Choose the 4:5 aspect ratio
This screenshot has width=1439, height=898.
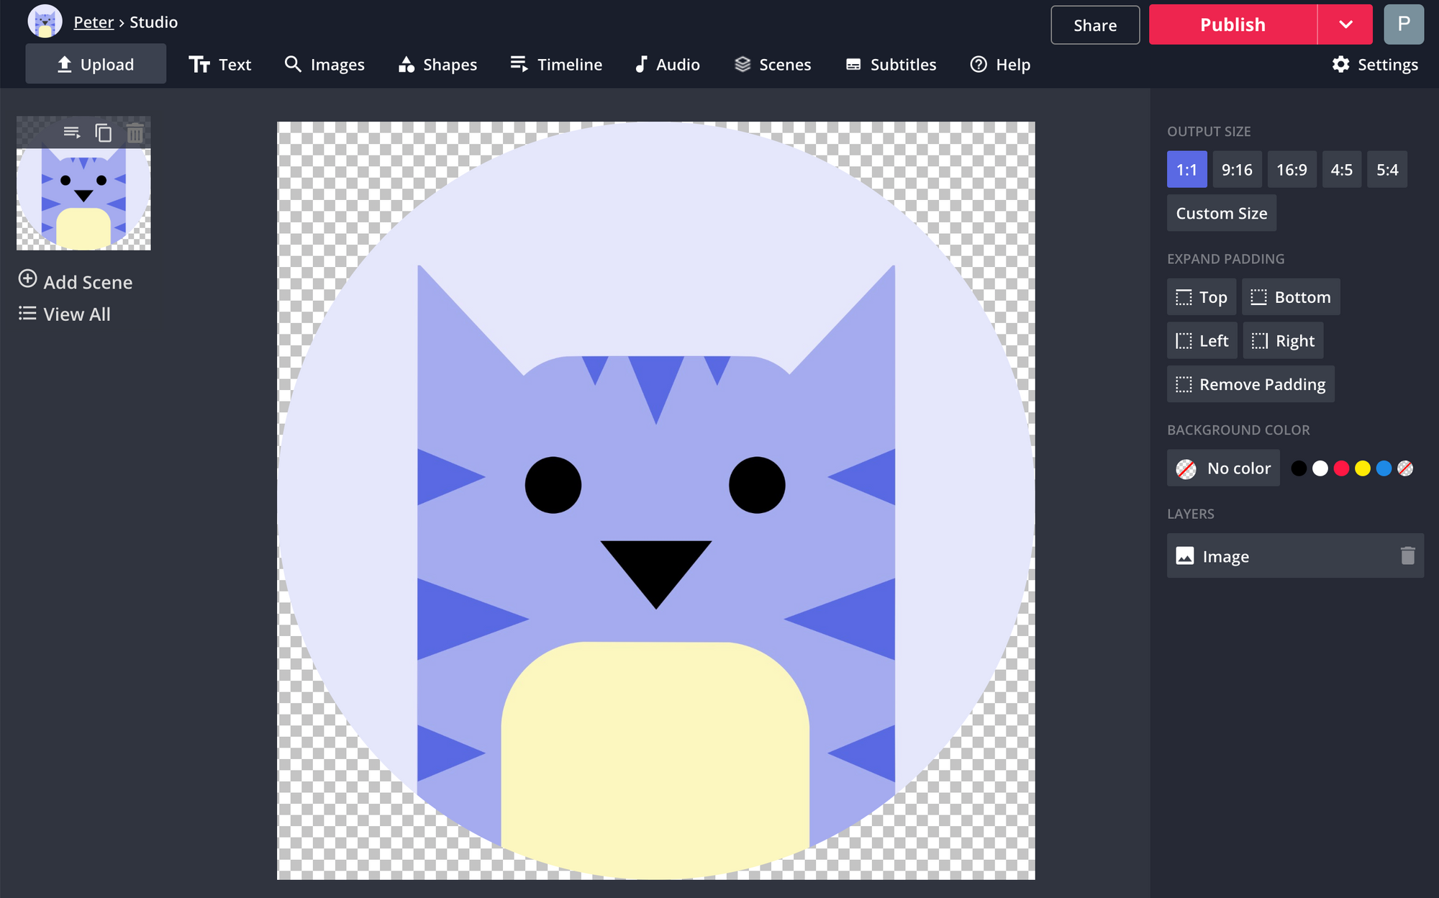click(x=1341, y=170)
